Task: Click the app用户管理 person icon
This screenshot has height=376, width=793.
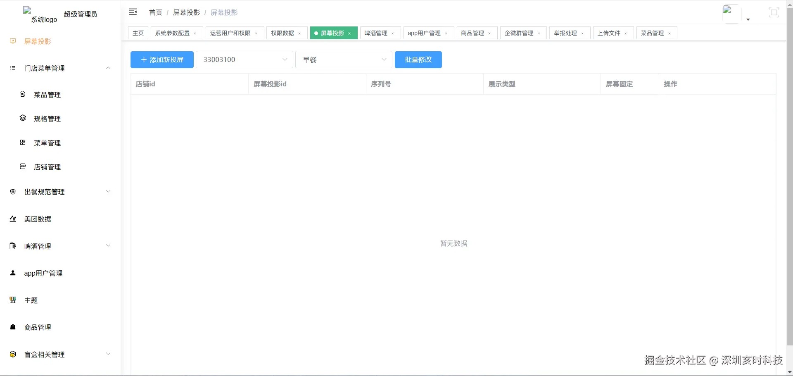Action: pyautogui.click(x=13, y=273)
